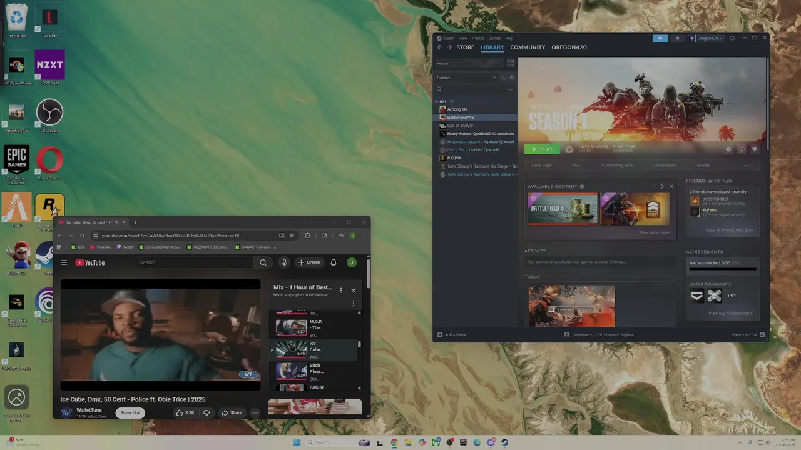Switch Steam to Big Picture mode
801x450 pixels.
[732, 38]
